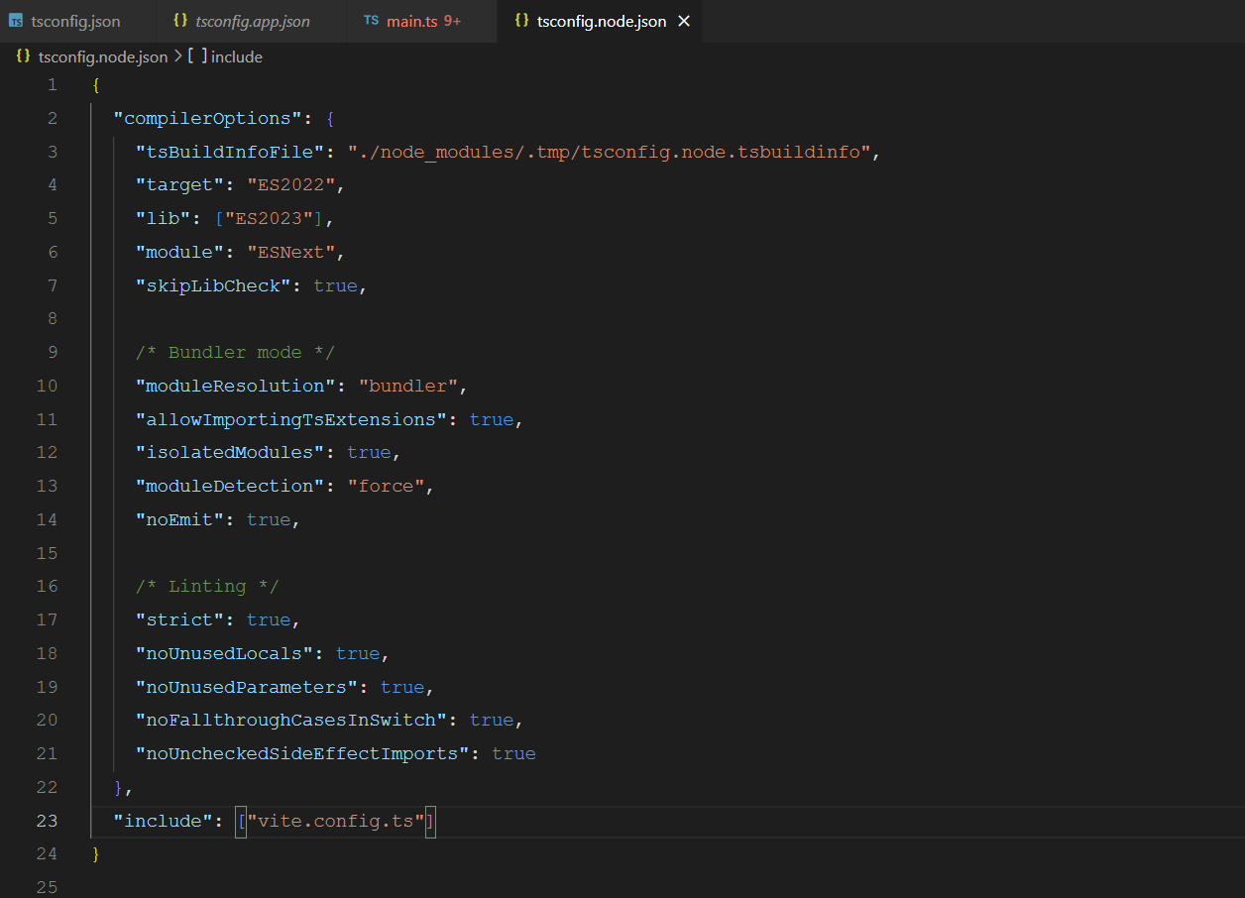The width and height of the screenshot is (1245, 898).
Task: Select the tsconfig.node.json tab
Action: point(601,21)
